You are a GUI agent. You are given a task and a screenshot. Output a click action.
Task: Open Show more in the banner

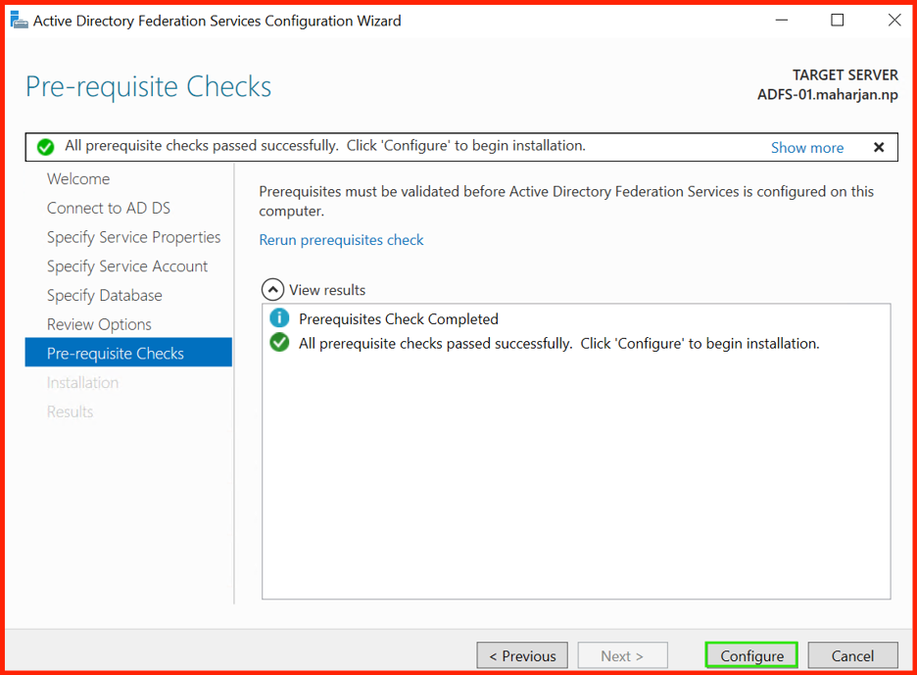807,147
